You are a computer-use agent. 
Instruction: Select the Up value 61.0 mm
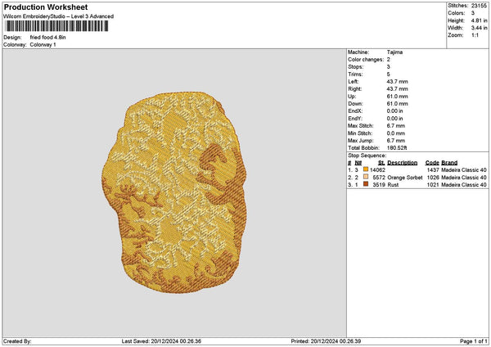(398, 97)
